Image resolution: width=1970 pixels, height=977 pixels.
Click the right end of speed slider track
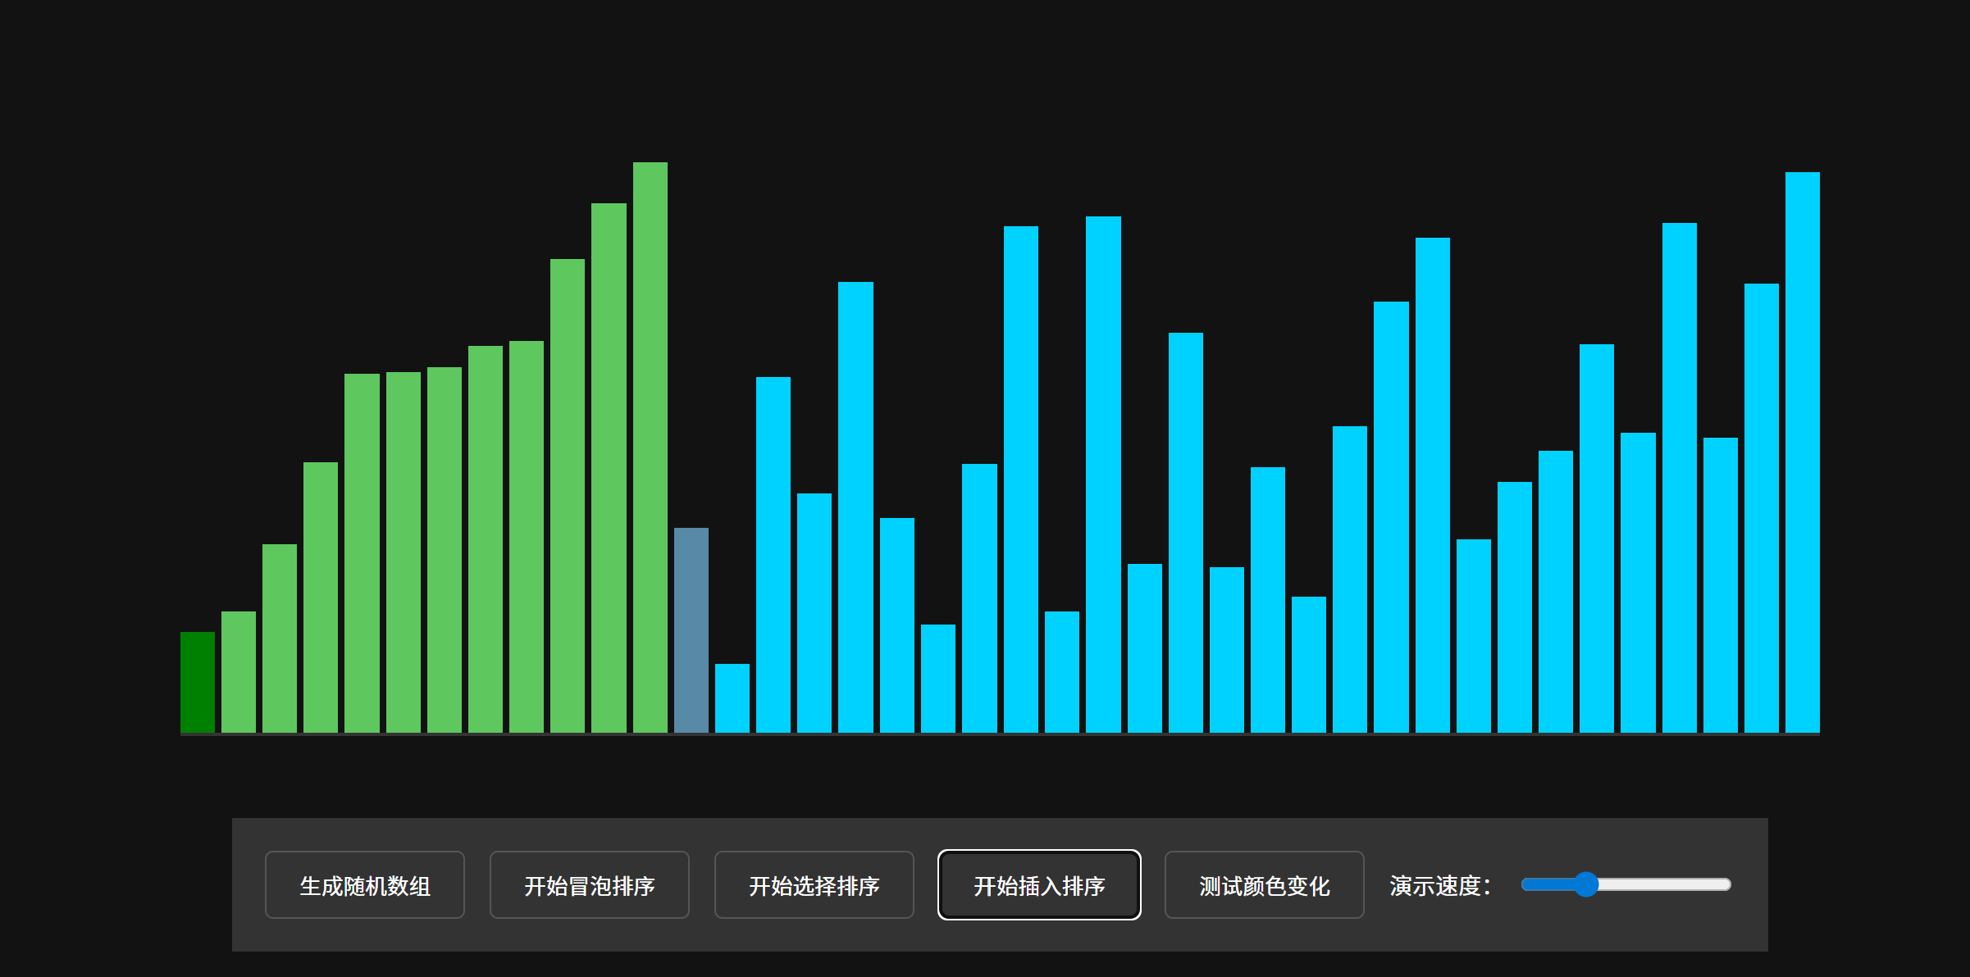1724,884
